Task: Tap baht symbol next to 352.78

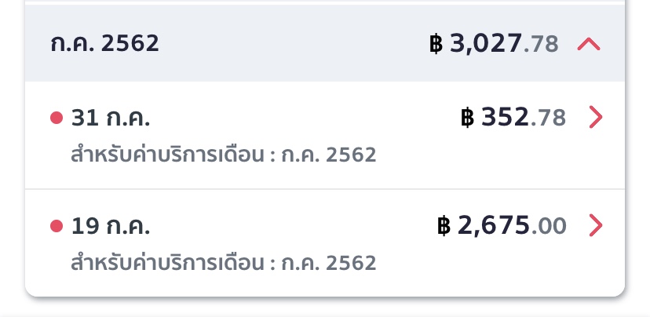Action: coord(468,118)
